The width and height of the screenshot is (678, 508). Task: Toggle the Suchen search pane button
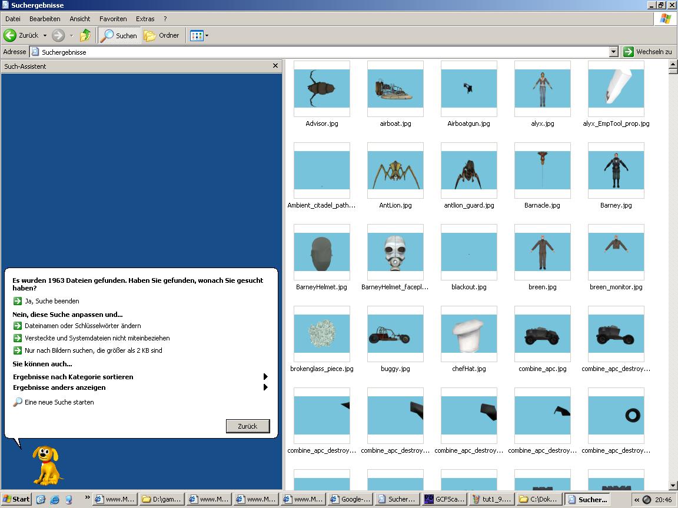(x=119, y=35)
